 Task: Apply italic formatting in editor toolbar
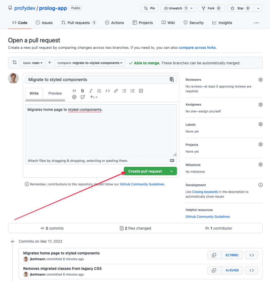point(91,91)
